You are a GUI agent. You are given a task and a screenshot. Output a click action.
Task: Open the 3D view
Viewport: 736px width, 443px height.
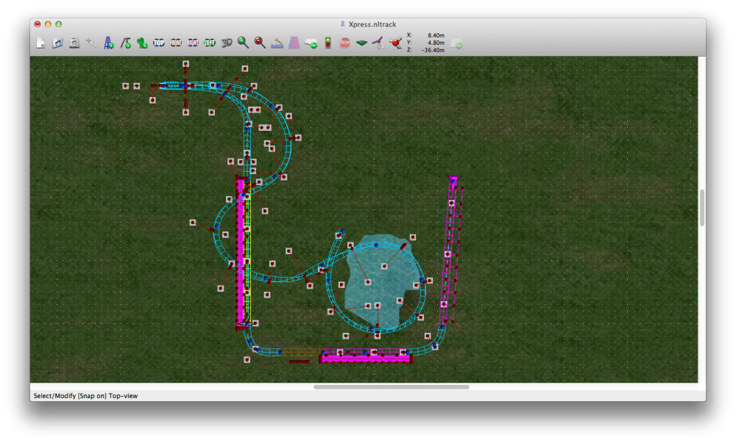pyautogui.click(x=227, y=43)
